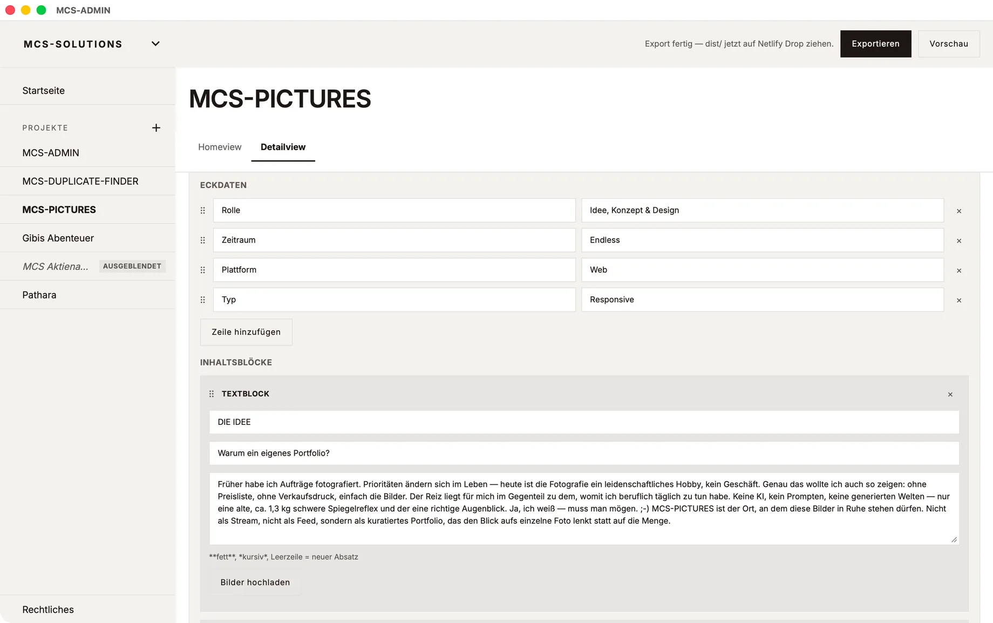This screenshot has height=623, width=993.
Task: Click the red close window button
Action: point(10,10)
